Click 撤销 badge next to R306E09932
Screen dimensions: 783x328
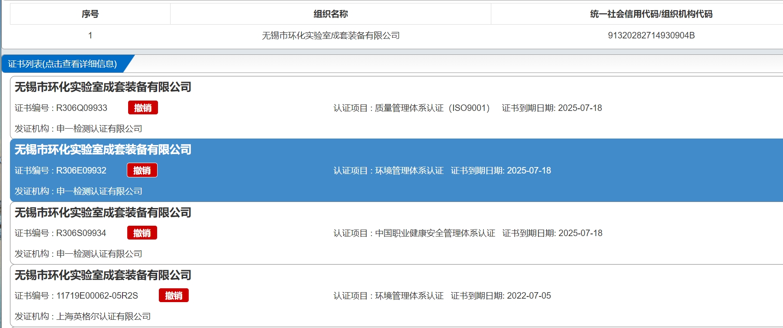pos(142,170)
